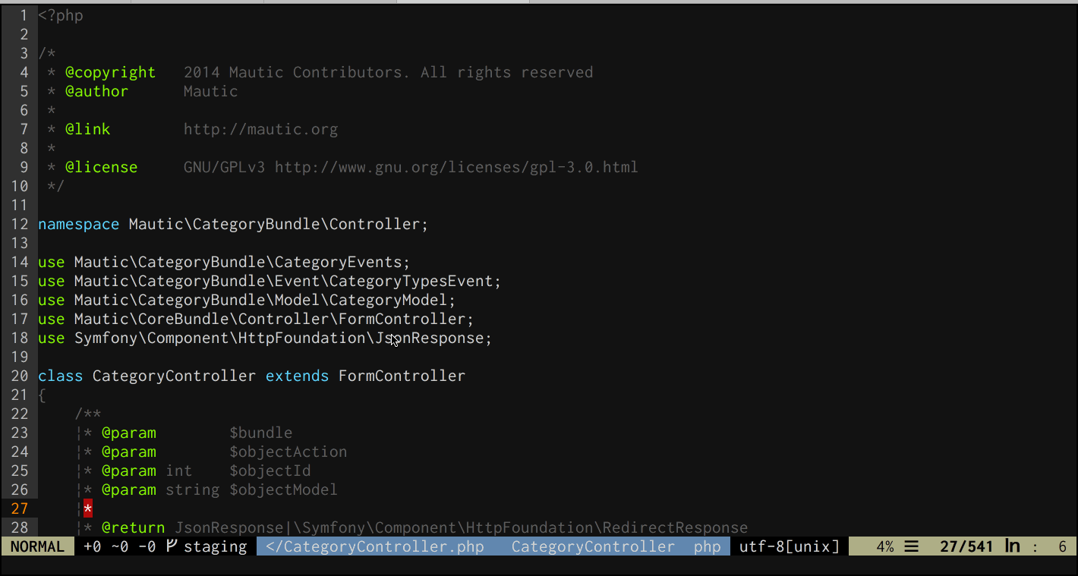Click the 'ln' line-number symbol in status bar
Viewport: 1078px width, 576px height.
1013,546
